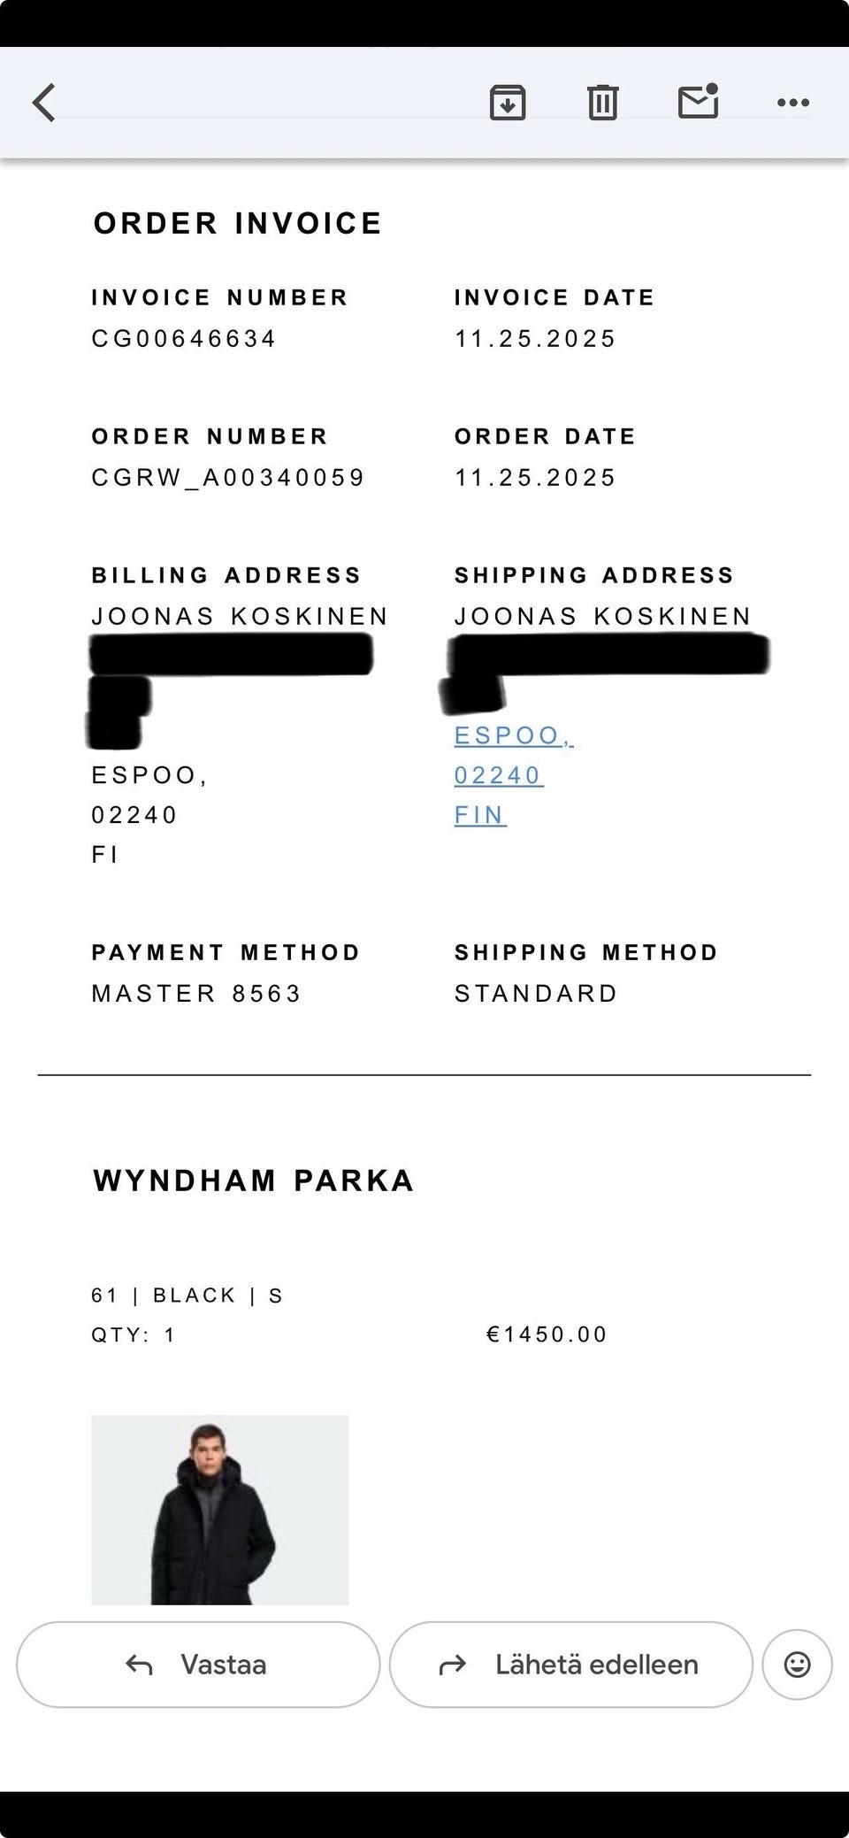Open the ESPOO shipping address link
The height and width of the screenshot is (1838, 849).
513,735
